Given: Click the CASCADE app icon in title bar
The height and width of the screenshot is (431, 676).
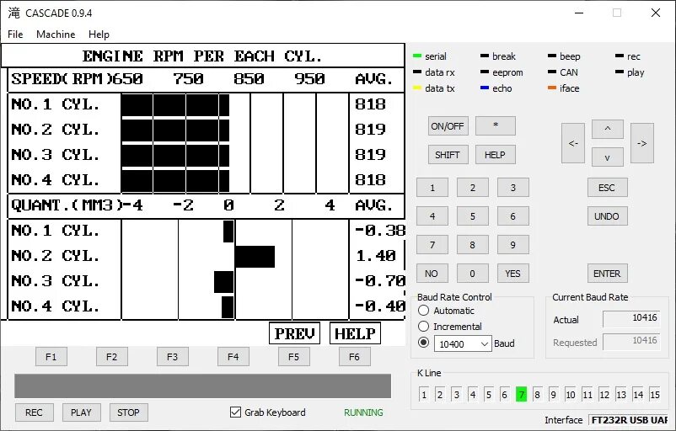Looking at the screenshot, I should tap(14, 13).
